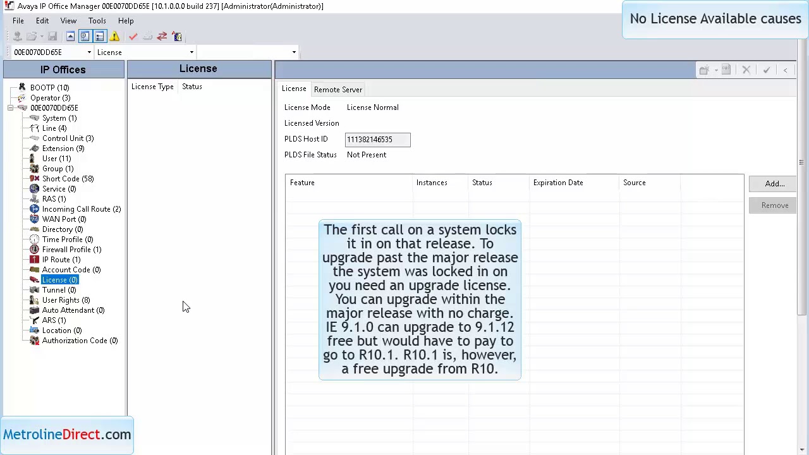
Task: Select Tunnel (0) tree item
Action: [59, 290]
